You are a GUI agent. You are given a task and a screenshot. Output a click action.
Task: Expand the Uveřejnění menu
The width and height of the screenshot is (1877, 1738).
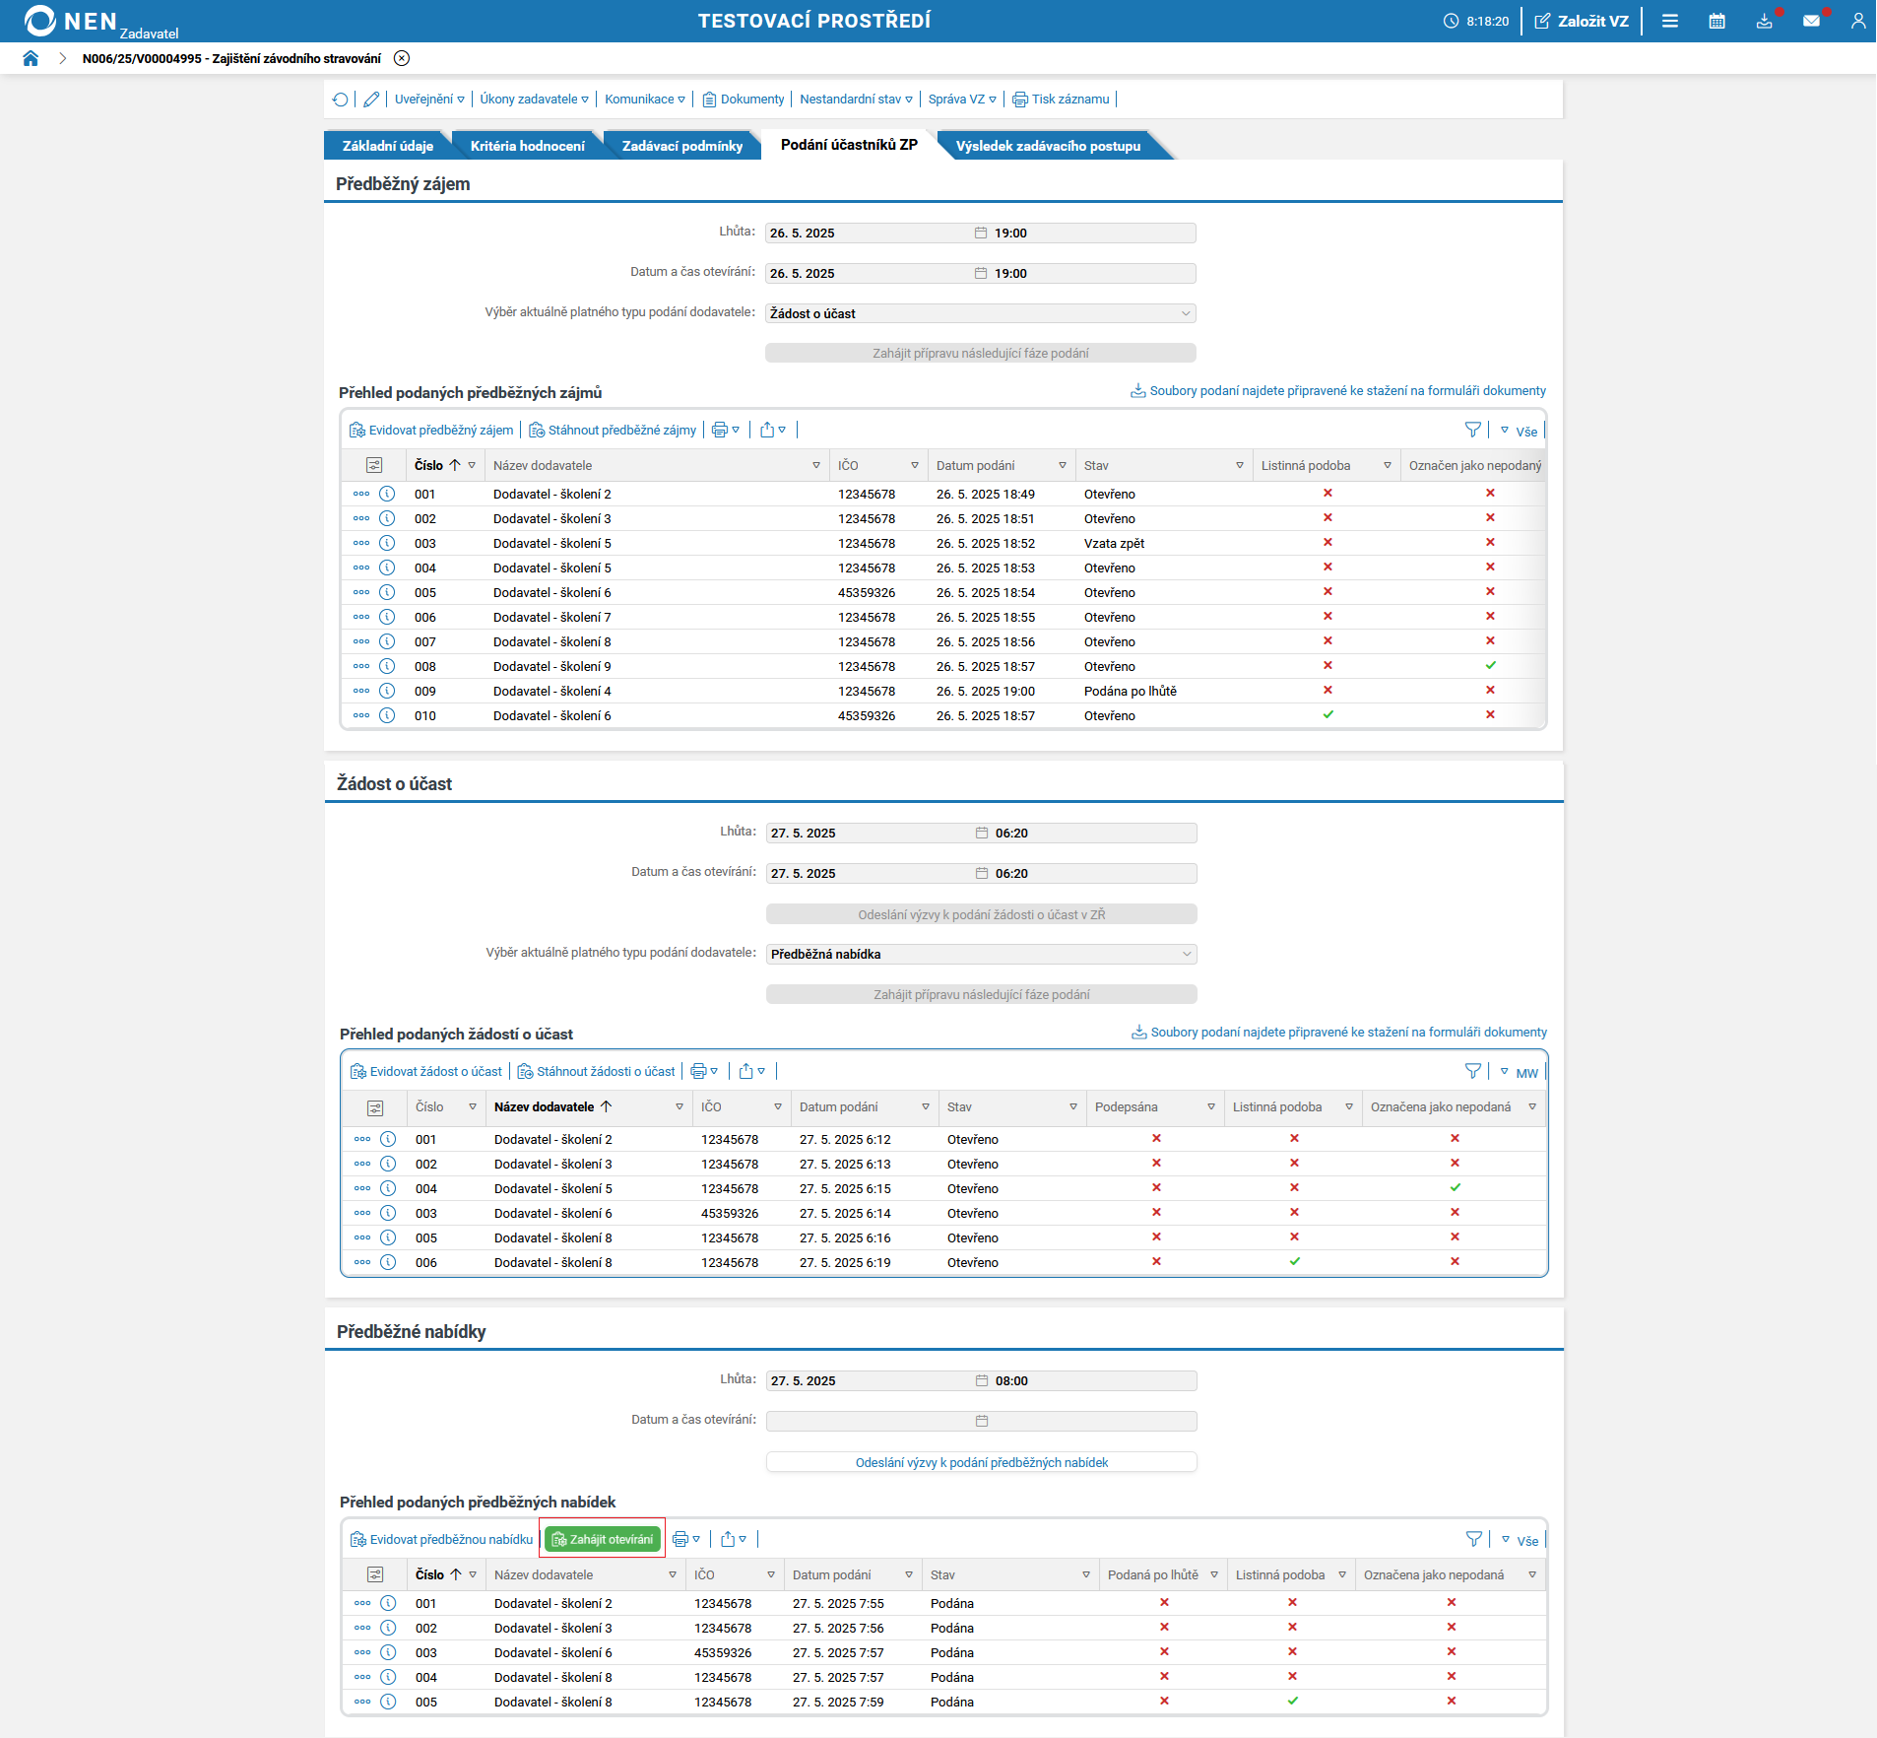point(429,100)
